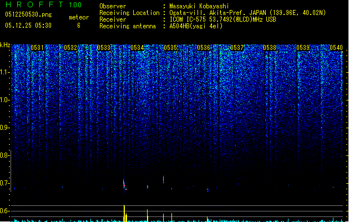Click the 0.7 kHz axis label
Image resolution: width=349 pixels, height=222 pixels.
pos(4,183)
